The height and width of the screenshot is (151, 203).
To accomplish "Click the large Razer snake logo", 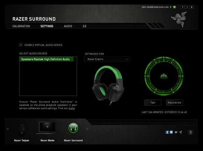I will click(179, 19).
